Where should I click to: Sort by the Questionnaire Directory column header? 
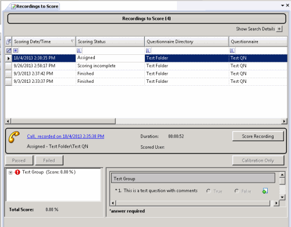(x=186, y=41)
